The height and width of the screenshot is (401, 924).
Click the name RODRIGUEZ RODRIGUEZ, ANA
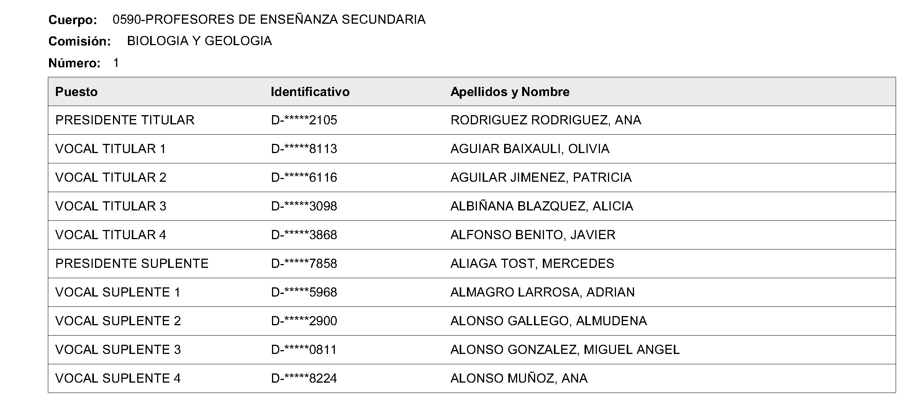click(x=546, y=120)
